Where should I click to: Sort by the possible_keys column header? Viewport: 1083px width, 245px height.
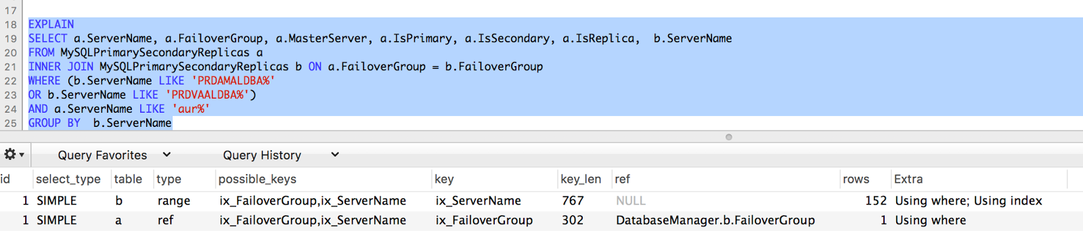point(257,179)
